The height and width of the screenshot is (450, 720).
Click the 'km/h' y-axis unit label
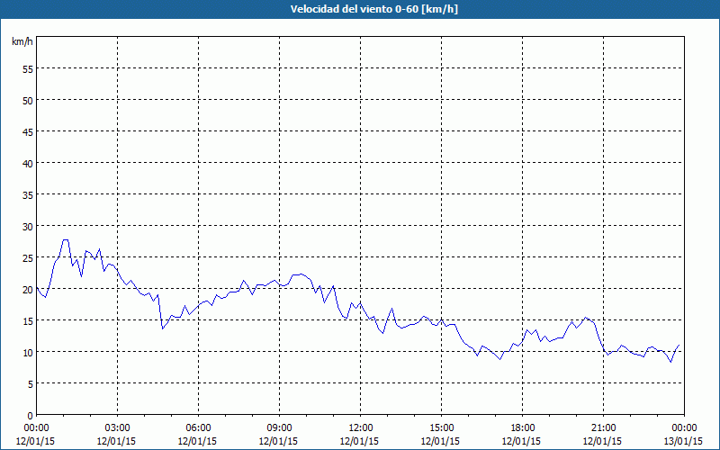(22, 41)
